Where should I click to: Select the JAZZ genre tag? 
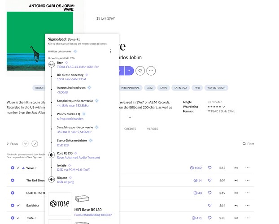(x=150, y=88)
